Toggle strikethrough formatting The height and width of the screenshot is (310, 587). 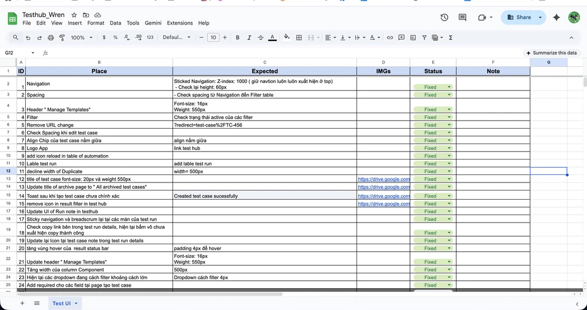pyautogui.click(x=261, y=38)
